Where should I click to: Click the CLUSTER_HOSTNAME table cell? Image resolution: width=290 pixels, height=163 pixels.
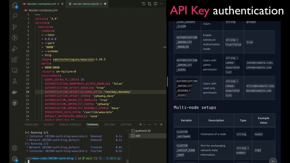coord(186,134)
